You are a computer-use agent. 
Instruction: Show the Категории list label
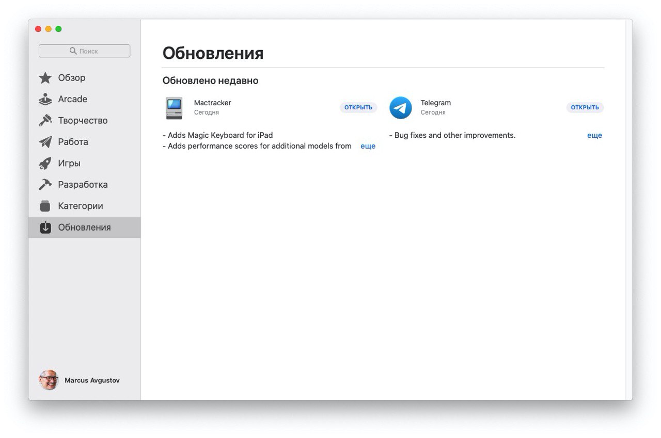81,206
